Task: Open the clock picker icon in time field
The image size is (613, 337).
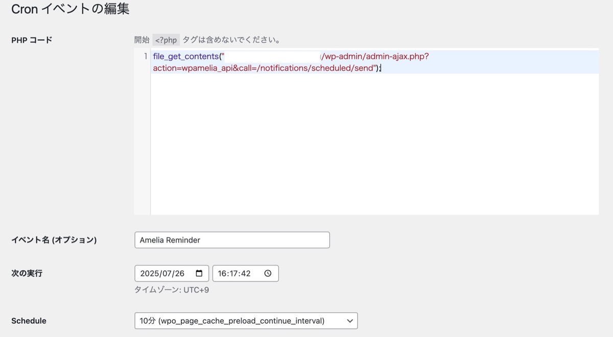Action: pyautogui.click(x=268, y=273)
